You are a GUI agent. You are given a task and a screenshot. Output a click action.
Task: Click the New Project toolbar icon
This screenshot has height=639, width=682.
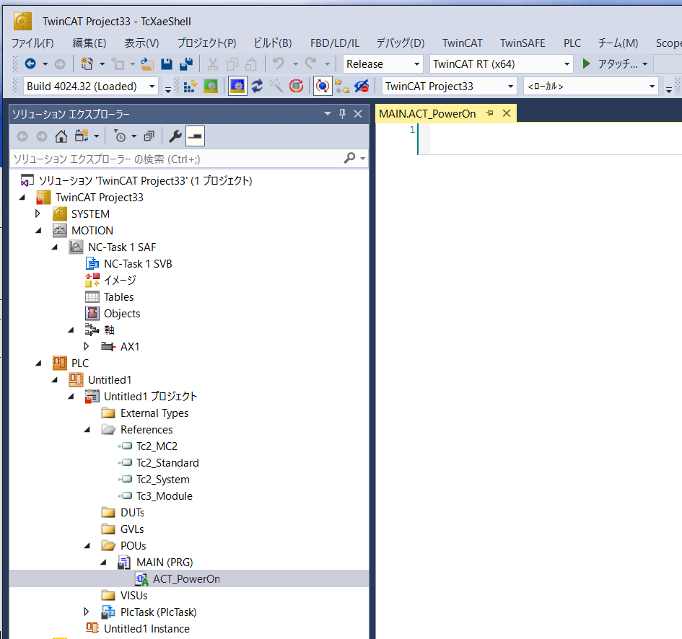pyautogui.click(x=87, y=64)
